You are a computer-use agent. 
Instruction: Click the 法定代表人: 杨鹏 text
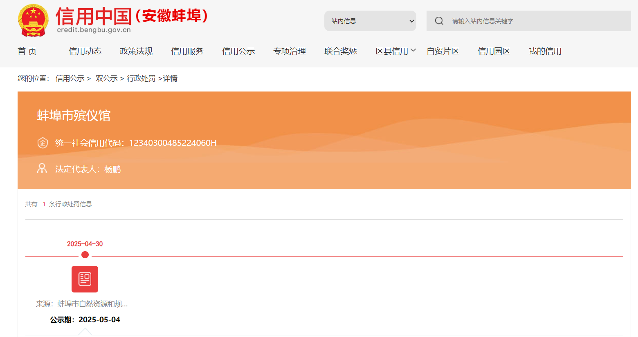click(x=88, y=169)
